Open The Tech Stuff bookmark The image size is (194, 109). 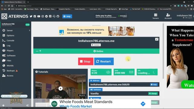click(135, 9)
